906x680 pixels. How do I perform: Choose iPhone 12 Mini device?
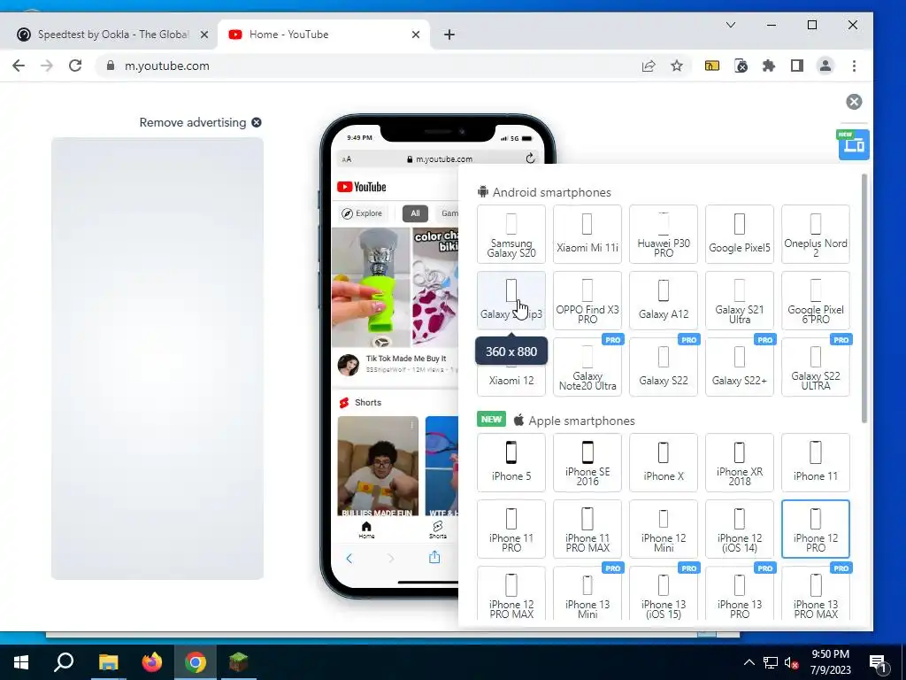tap(664, 529)
